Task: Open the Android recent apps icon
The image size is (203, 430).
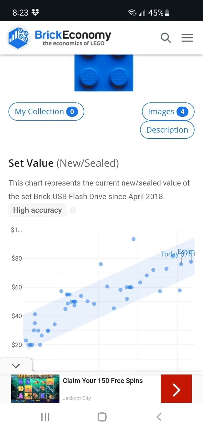Action: tap(45, 417)
